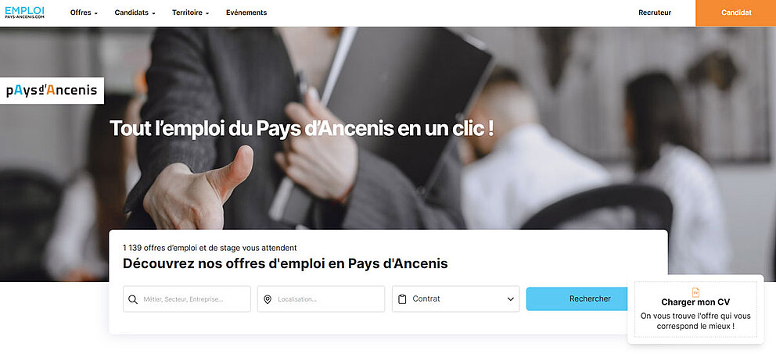Click the orange Candidat button
This screenshot has width=776, height=354.
(736, 13)
